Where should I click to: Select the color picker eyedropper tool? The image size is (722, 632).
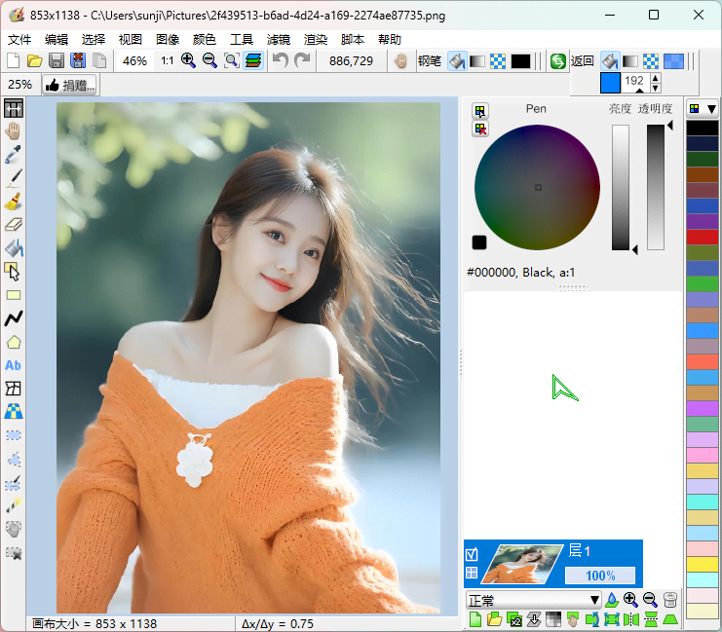(x=14, y=155)
